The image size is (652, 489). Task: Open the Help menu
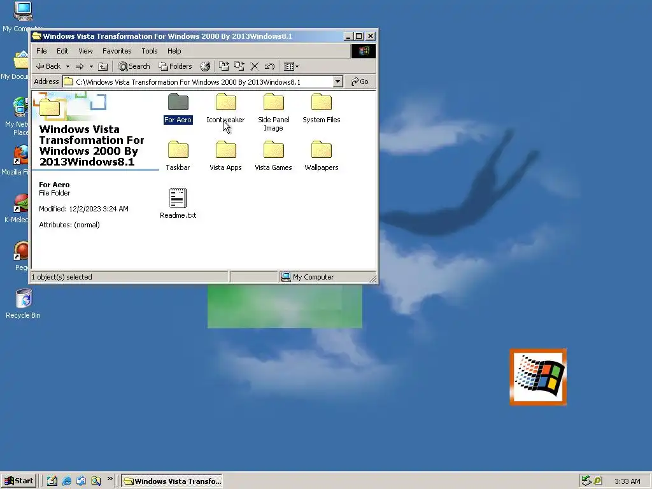pos(174,51)
